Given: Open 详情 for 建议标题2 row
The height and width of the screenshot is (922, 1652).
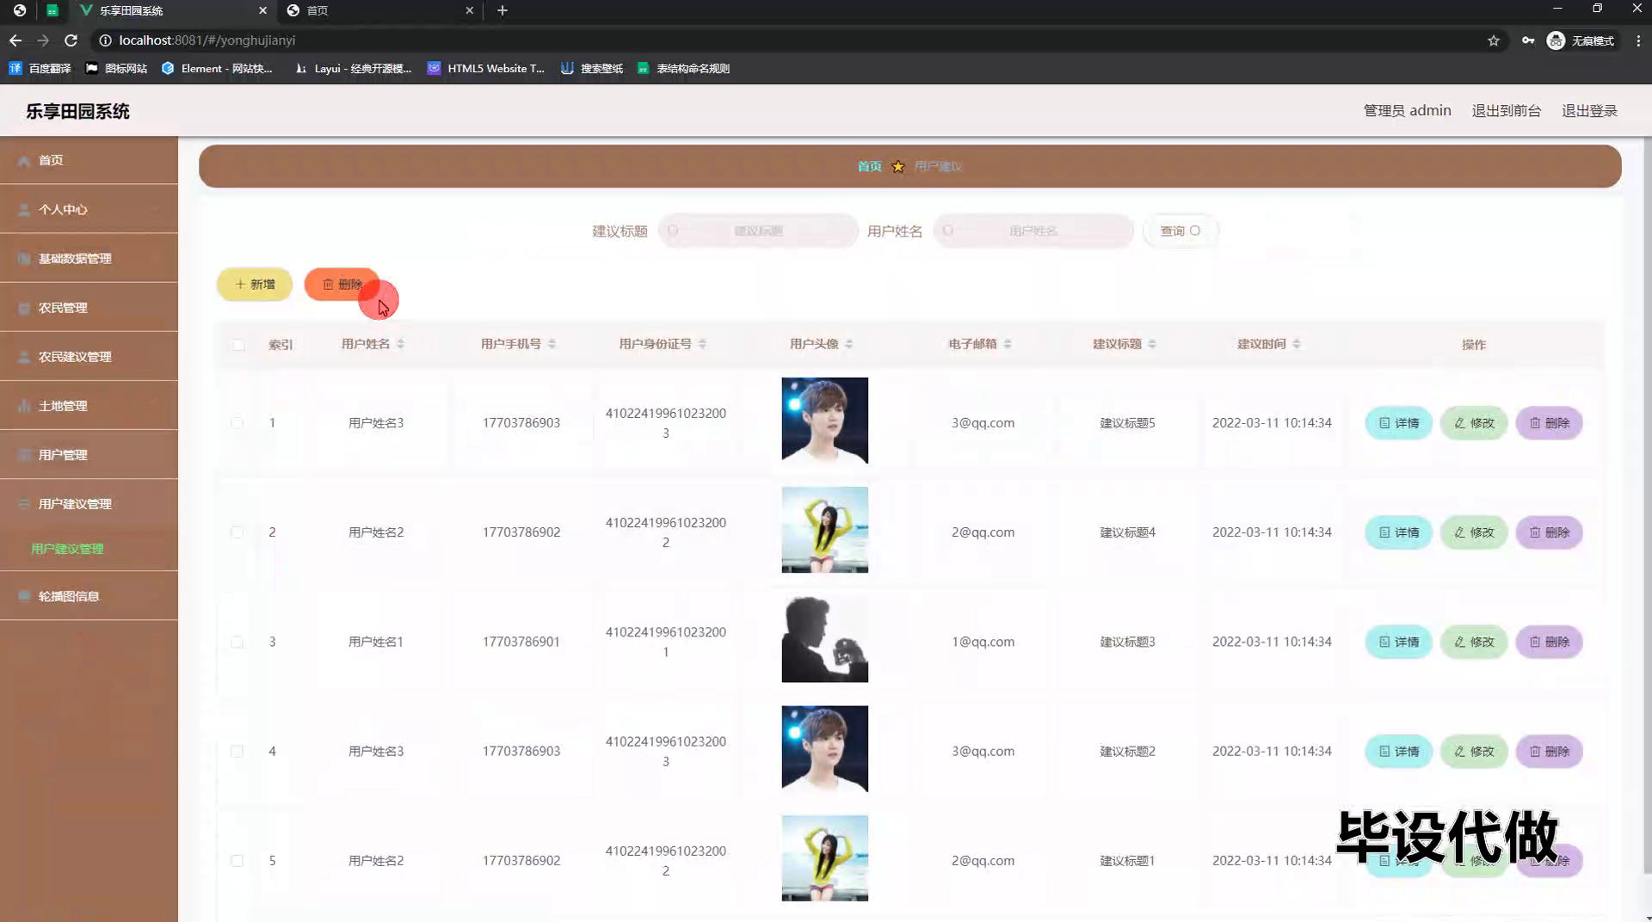Looking at the screenshot, I should pyautogui.click(x=1399, y=751).
